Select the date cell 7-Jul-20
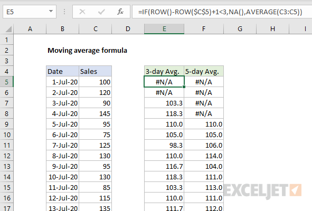The image size is (312, 211). tap(62, 145)
